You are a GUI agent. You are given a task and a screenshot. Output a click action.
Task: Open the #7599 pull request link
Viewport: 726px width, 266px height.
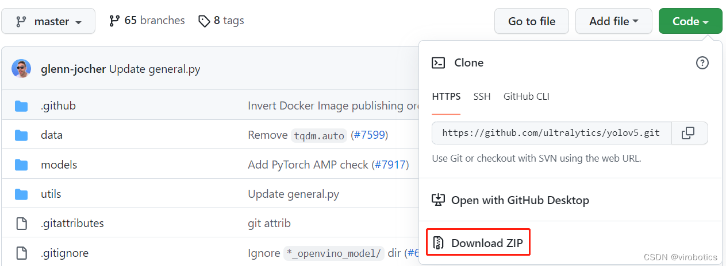pyautogui.click(x=368, y=135)
